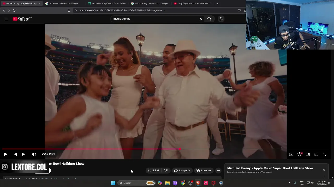Close the Bad Bunny's Apple Music tab
This screenshot has height=187, width=334.
pyautogui.click(x=40, y=4)
